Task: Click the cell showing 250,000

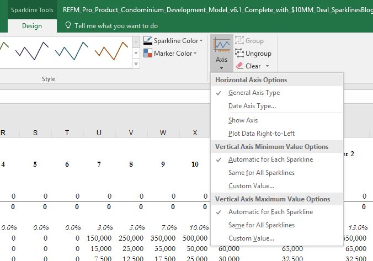Action: pos(131,238)
